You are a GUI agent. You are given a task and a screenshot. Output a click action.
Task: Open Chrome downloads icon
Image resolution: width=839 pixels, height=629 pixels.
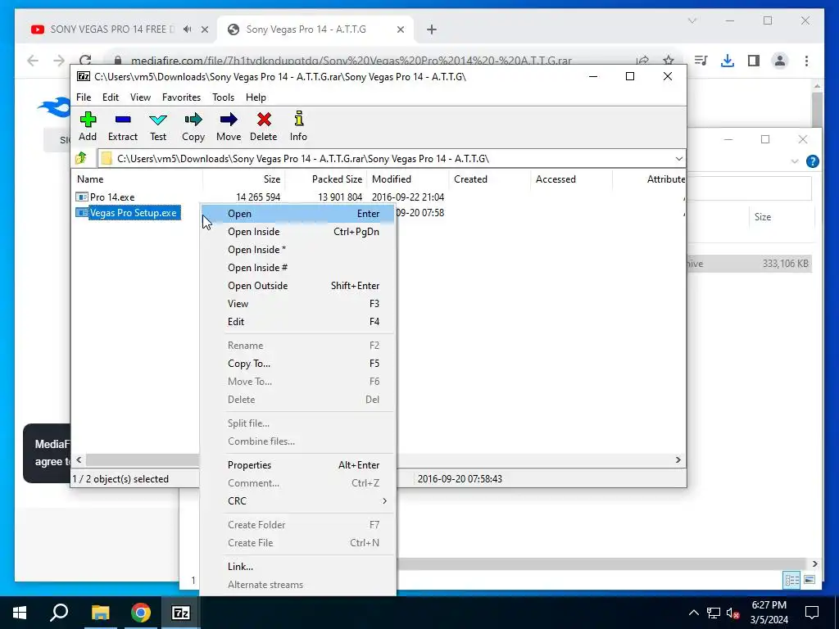point(728,61)
